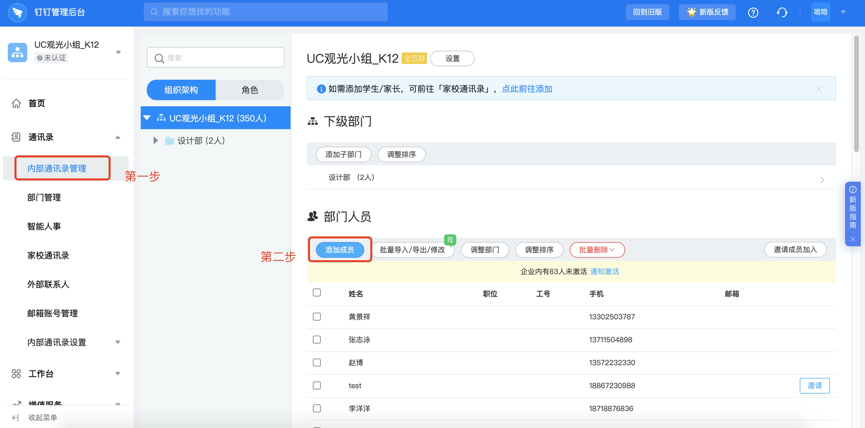Open the help question mark icon
865x428 pixels.
753,12
